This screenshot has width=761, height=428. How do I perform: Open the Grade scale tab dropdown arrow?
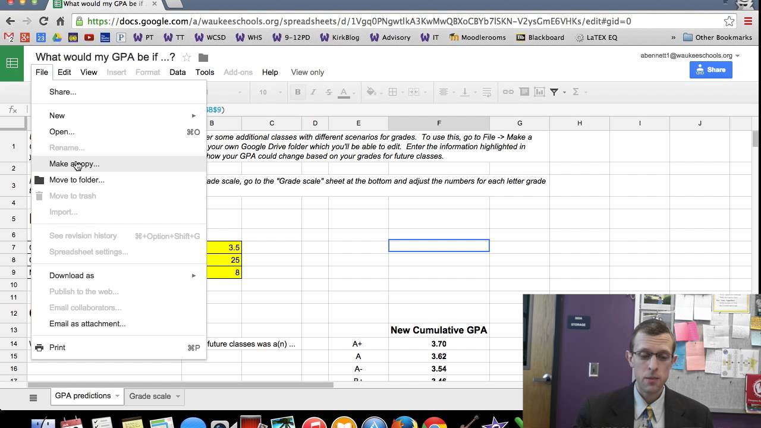pyautogui.click(x=178, y=396)
